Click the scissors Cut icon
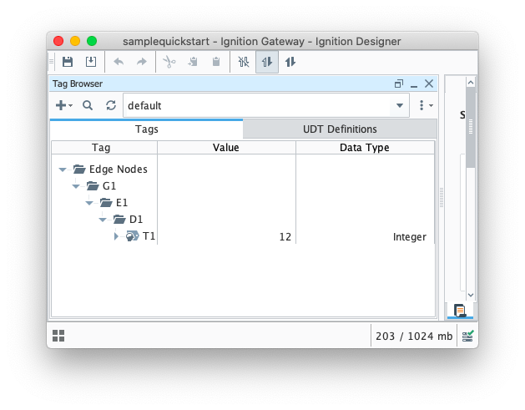Image resolution: width=525 pixels, height=410 pixels. [x=169, y=62]
